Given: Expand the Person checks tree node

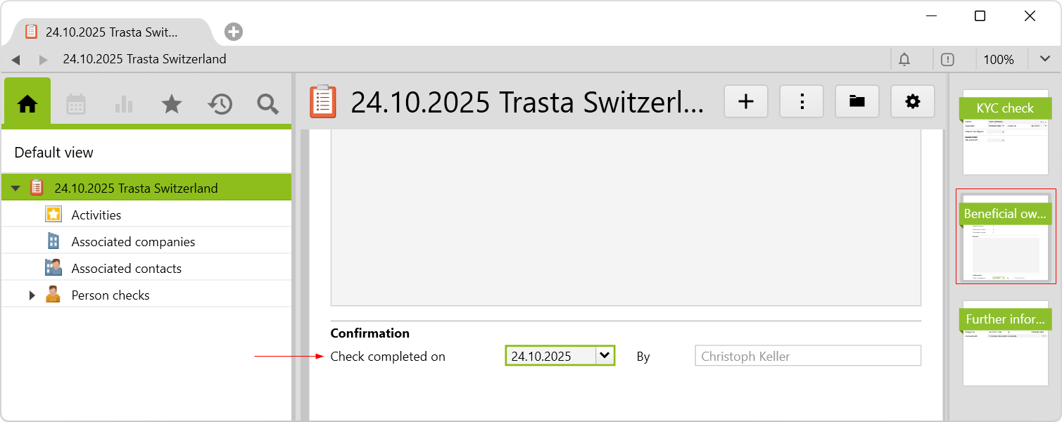Looking at the screenshot, I should coord(32,295).
